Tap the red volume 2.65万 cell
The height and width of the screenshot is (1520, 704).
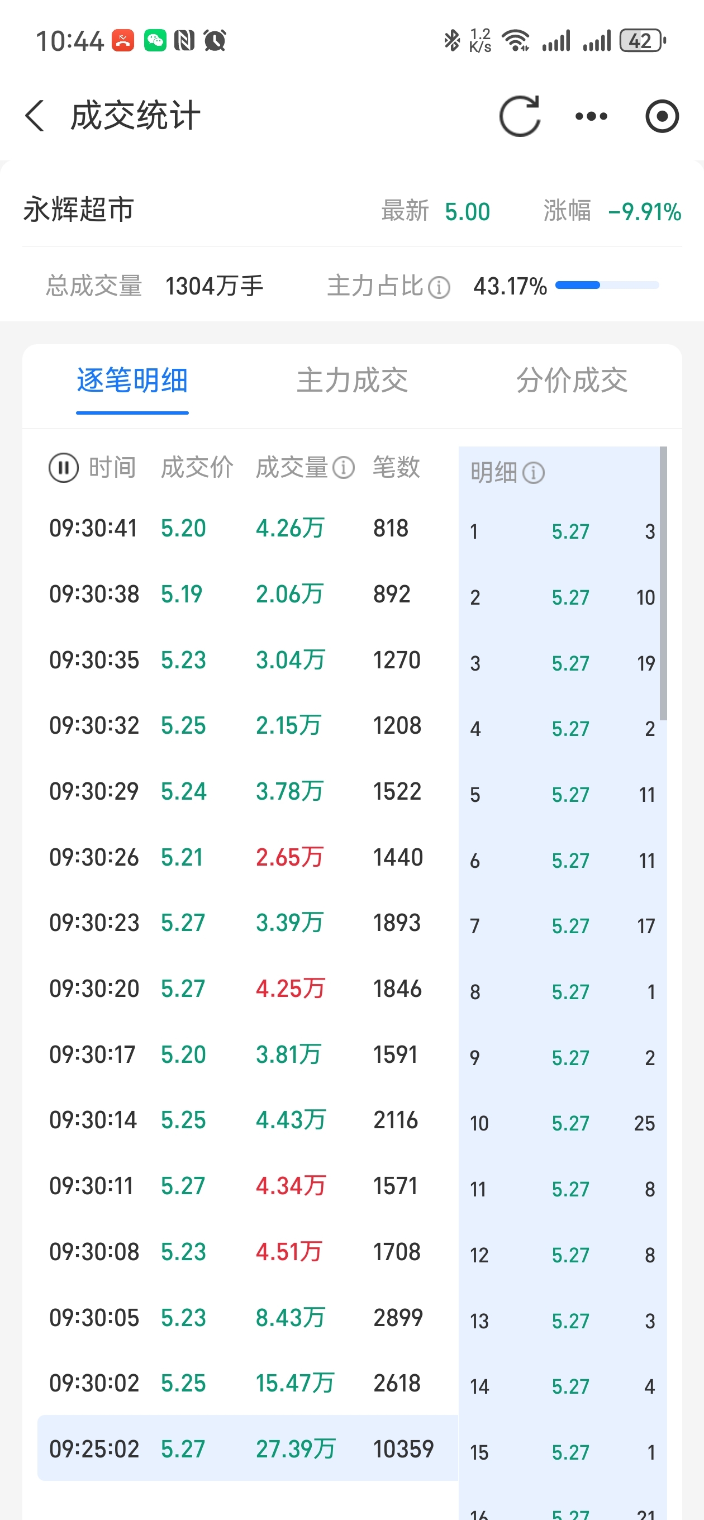click(290, 857)
